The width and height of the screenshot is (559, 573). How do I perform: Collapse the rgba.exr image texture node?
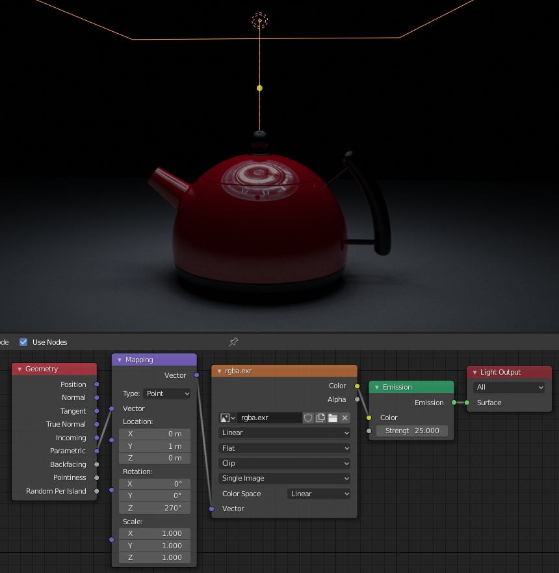(219, 371)
